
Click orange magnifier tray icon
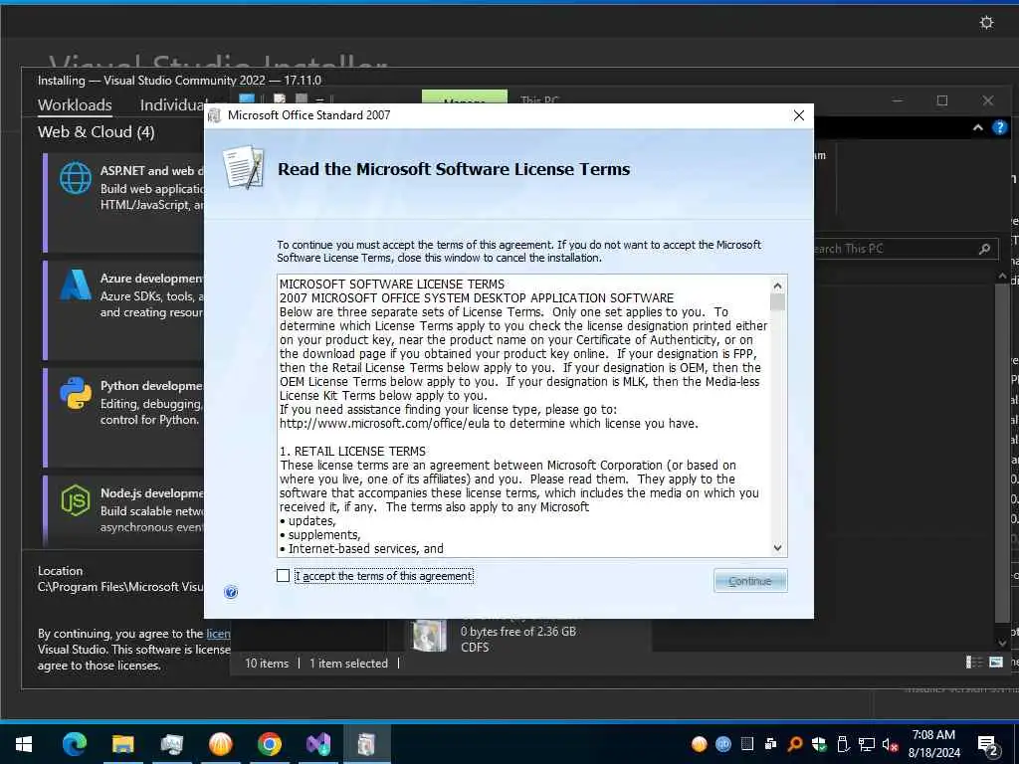point(795,744)
